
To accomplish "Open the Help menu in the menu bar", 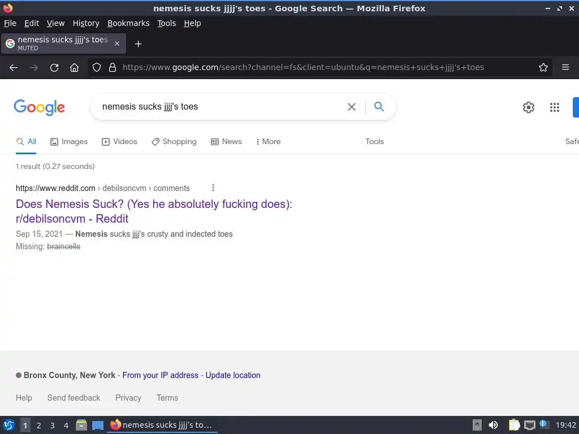I will 192,23.
